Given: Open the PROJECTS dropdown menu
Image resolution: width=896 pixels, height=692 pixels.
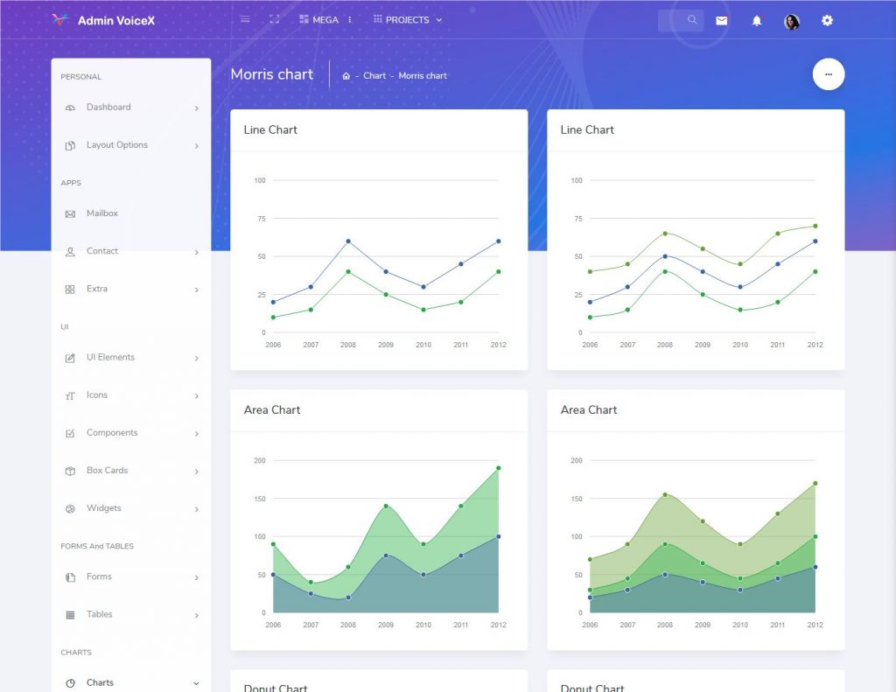Looking at the screenshot, I should pos(408,19).
